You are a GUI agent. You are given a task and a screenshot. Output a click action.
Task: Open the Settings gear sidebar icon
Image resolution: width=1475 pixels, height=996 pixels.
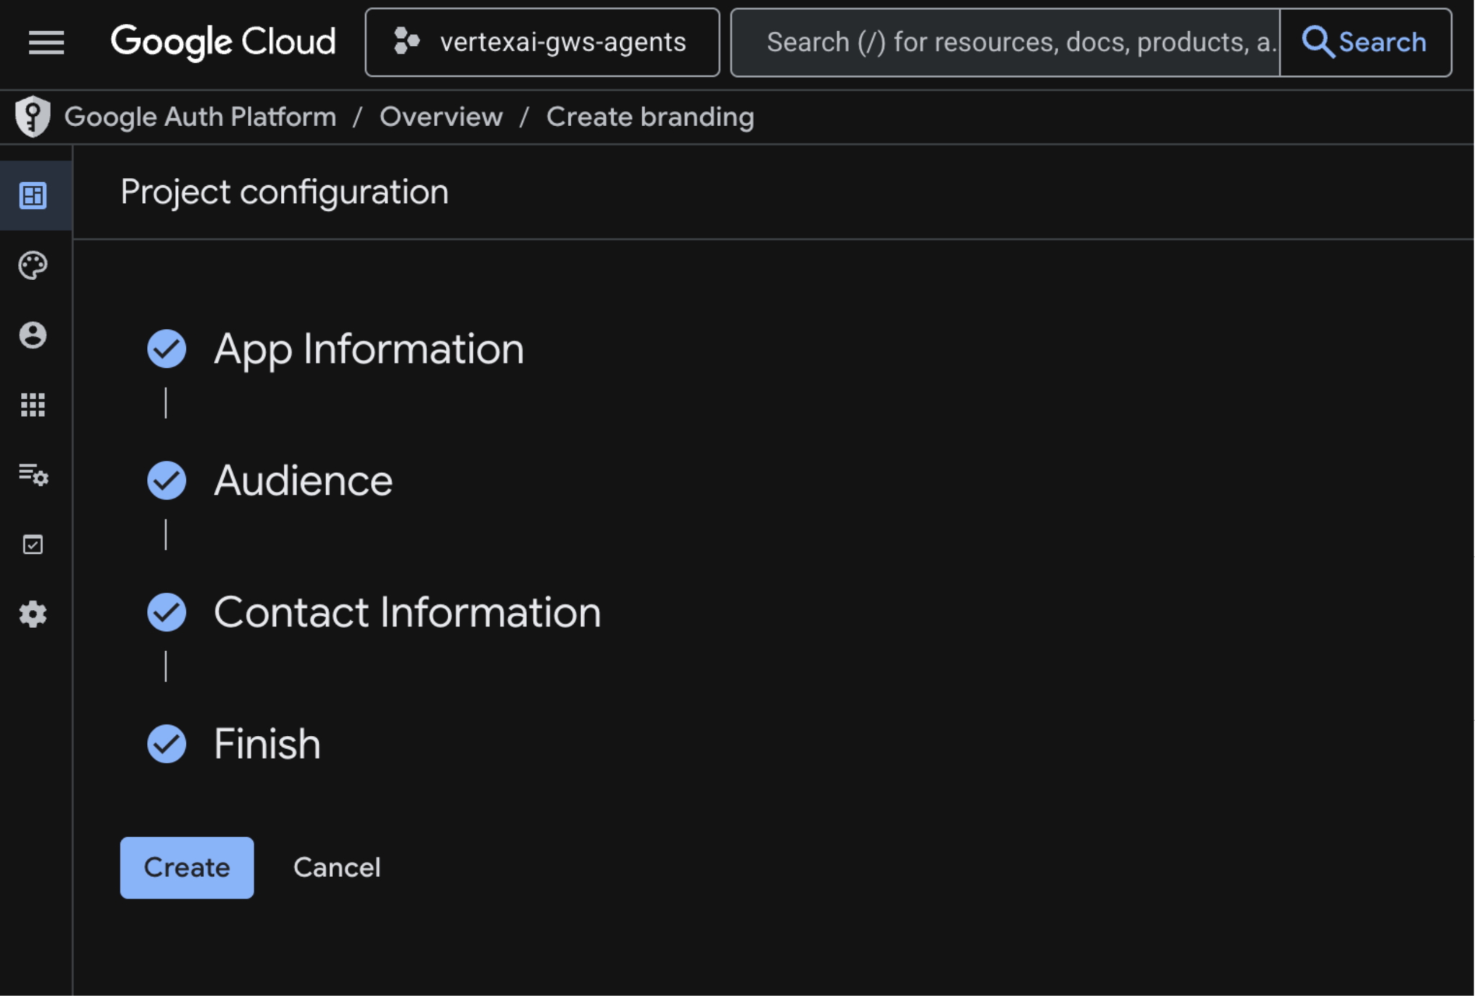33,614
